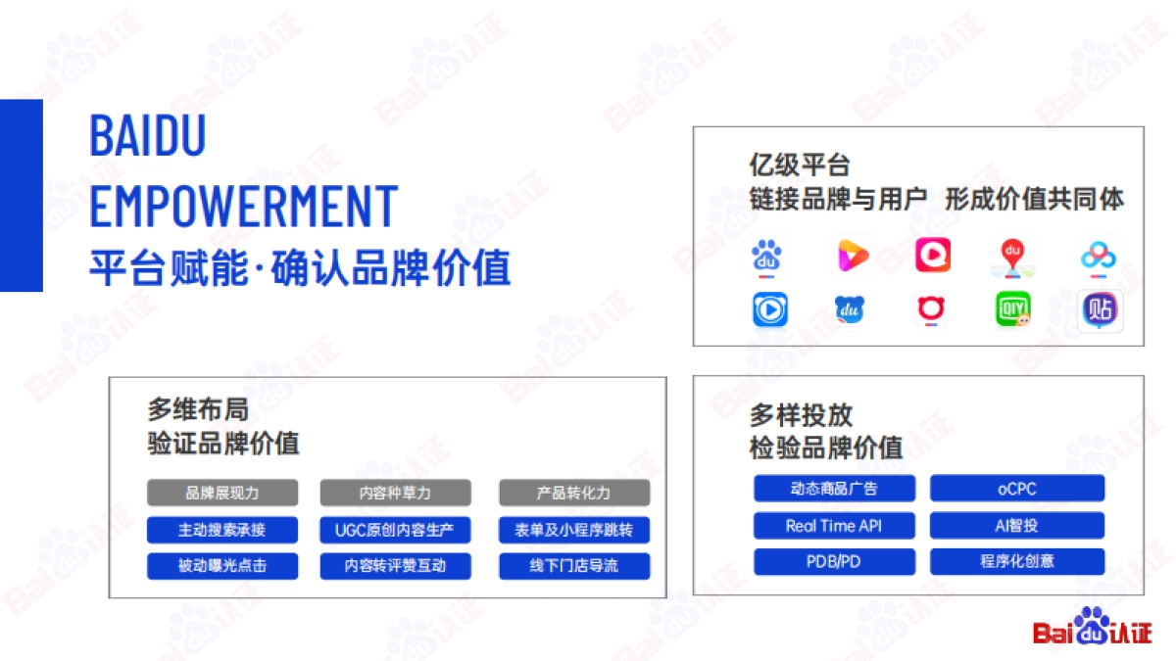Click the 动态商品广告 button
1176x661 pixels.
pyautogui.click(x=834, y=488)
